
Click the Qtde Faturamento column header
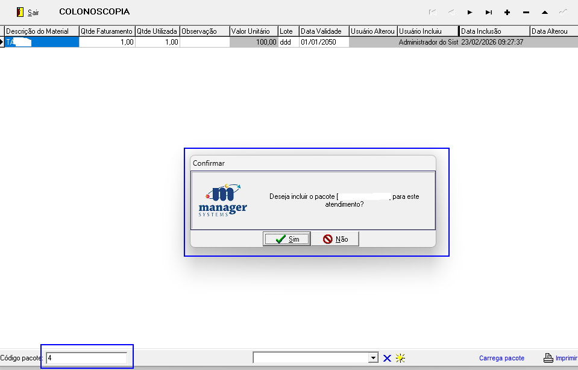pos(107,31)
